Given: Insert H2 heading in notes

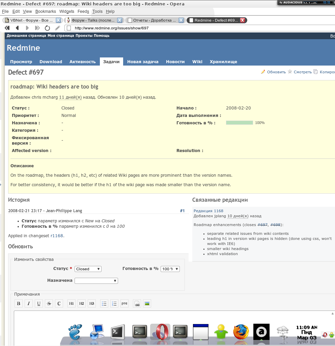Looking at the screenshot, I should [82, 303].
